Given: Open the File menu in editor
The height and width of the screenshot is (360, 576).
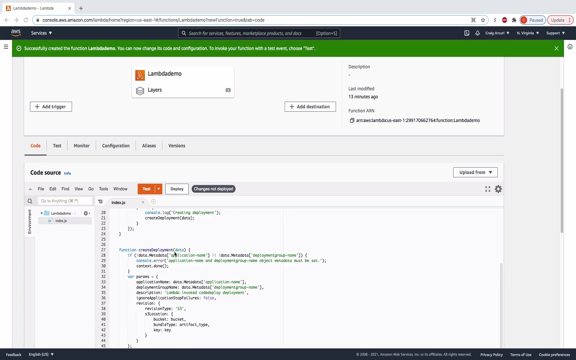Looking at the screenshot, I should point(41,189).
